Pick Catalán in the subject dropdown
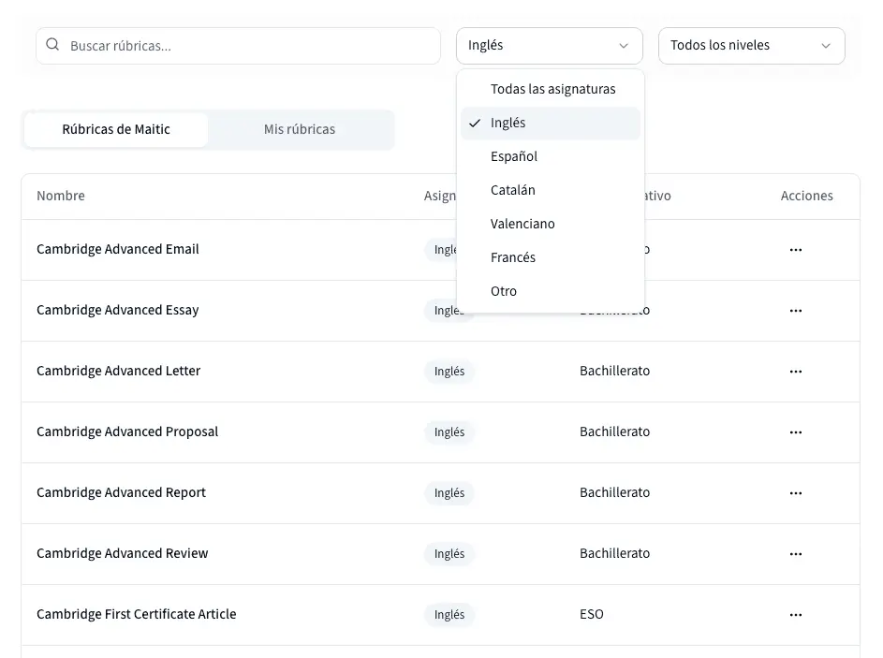This screenshot has height=658, width=883. [x=513, y=191]
